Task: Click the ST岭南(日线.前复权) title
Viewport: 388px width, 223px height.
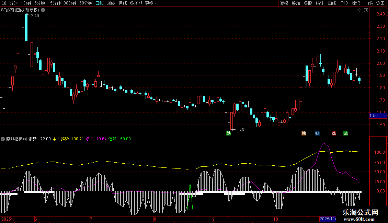Action: [20, 10]
